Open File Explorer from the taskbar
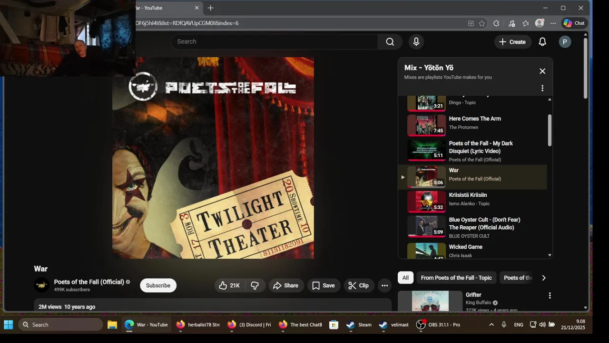Viewport: 609px width, 343px height. coord(112,324)
